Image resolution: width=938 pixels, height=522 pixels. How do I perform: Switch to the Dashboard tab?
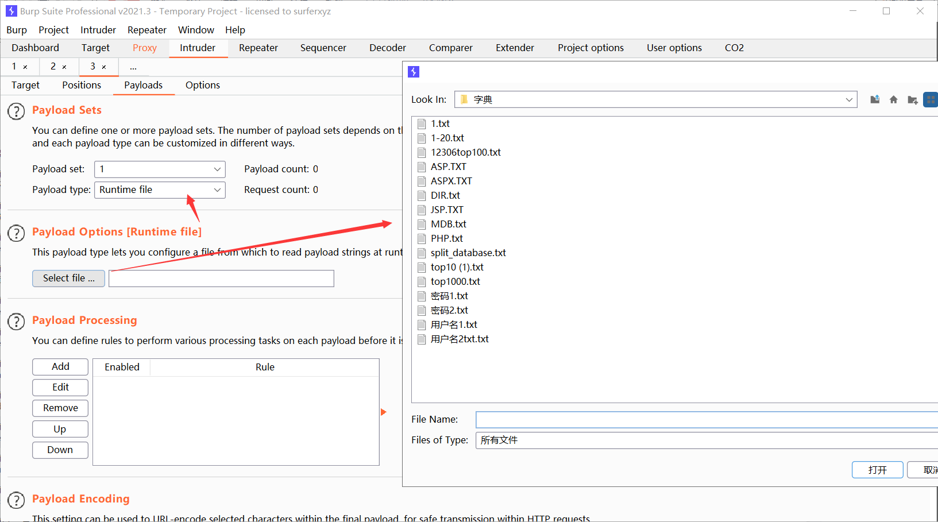coord(35,48)
